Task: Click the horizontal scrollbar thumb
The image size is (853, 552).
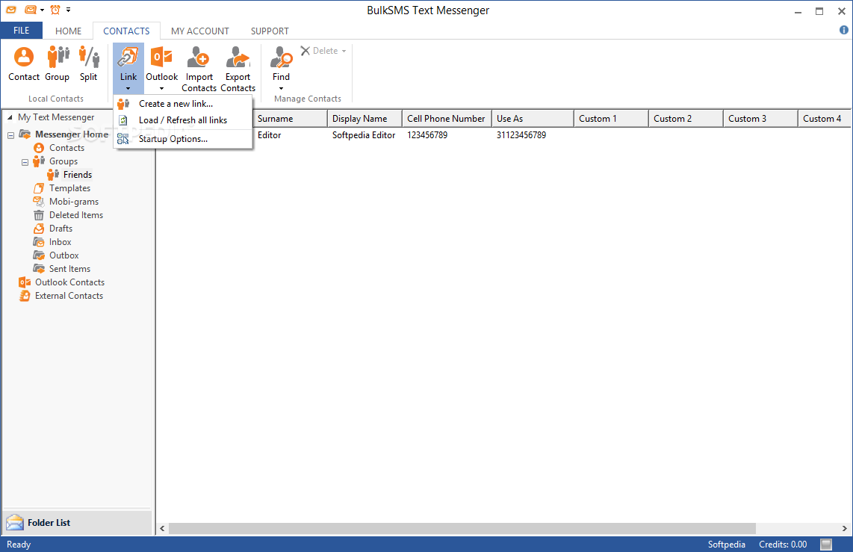Action: [x=462, y=529]
